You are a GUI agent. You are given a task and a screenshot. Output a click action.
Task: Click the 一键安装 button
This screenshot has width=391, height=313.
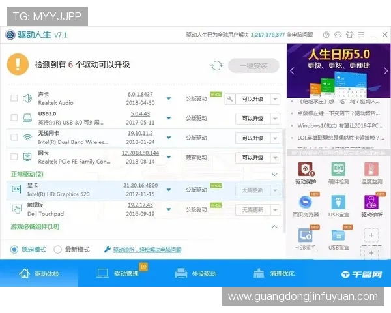click(x=253, y=66)
